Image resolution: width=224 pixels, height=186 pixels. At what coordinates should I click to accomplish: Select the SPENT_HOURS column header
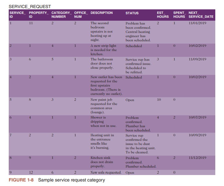coord(180,15)
